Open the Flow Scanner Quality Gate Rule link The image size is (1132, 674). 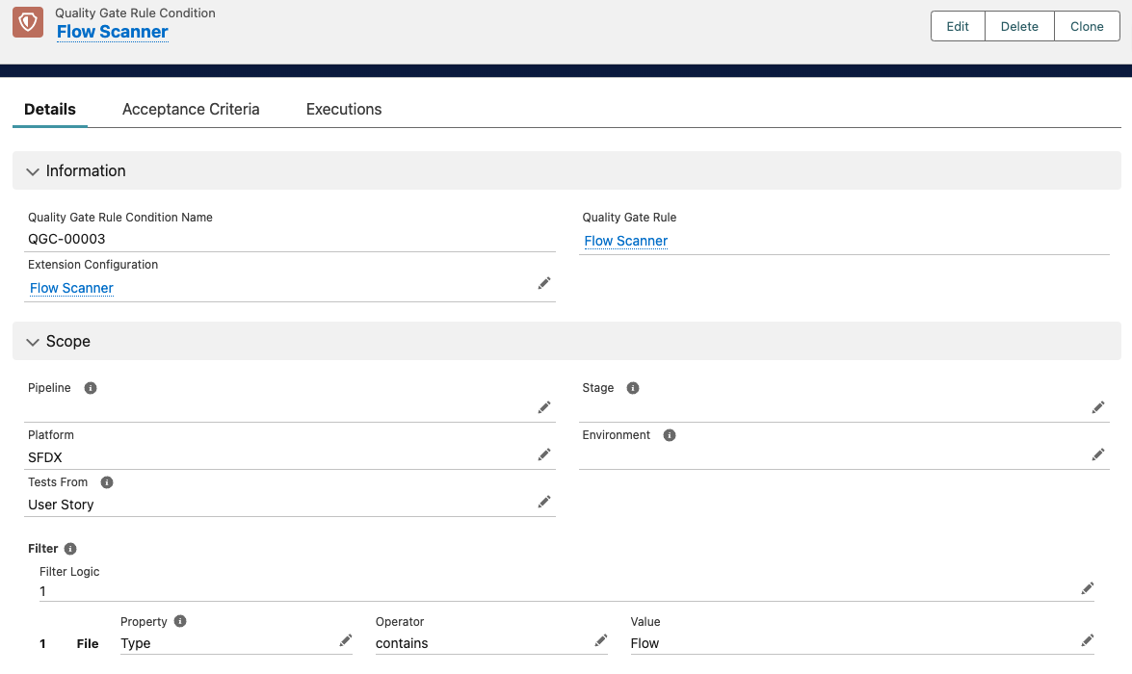[626, 241]
